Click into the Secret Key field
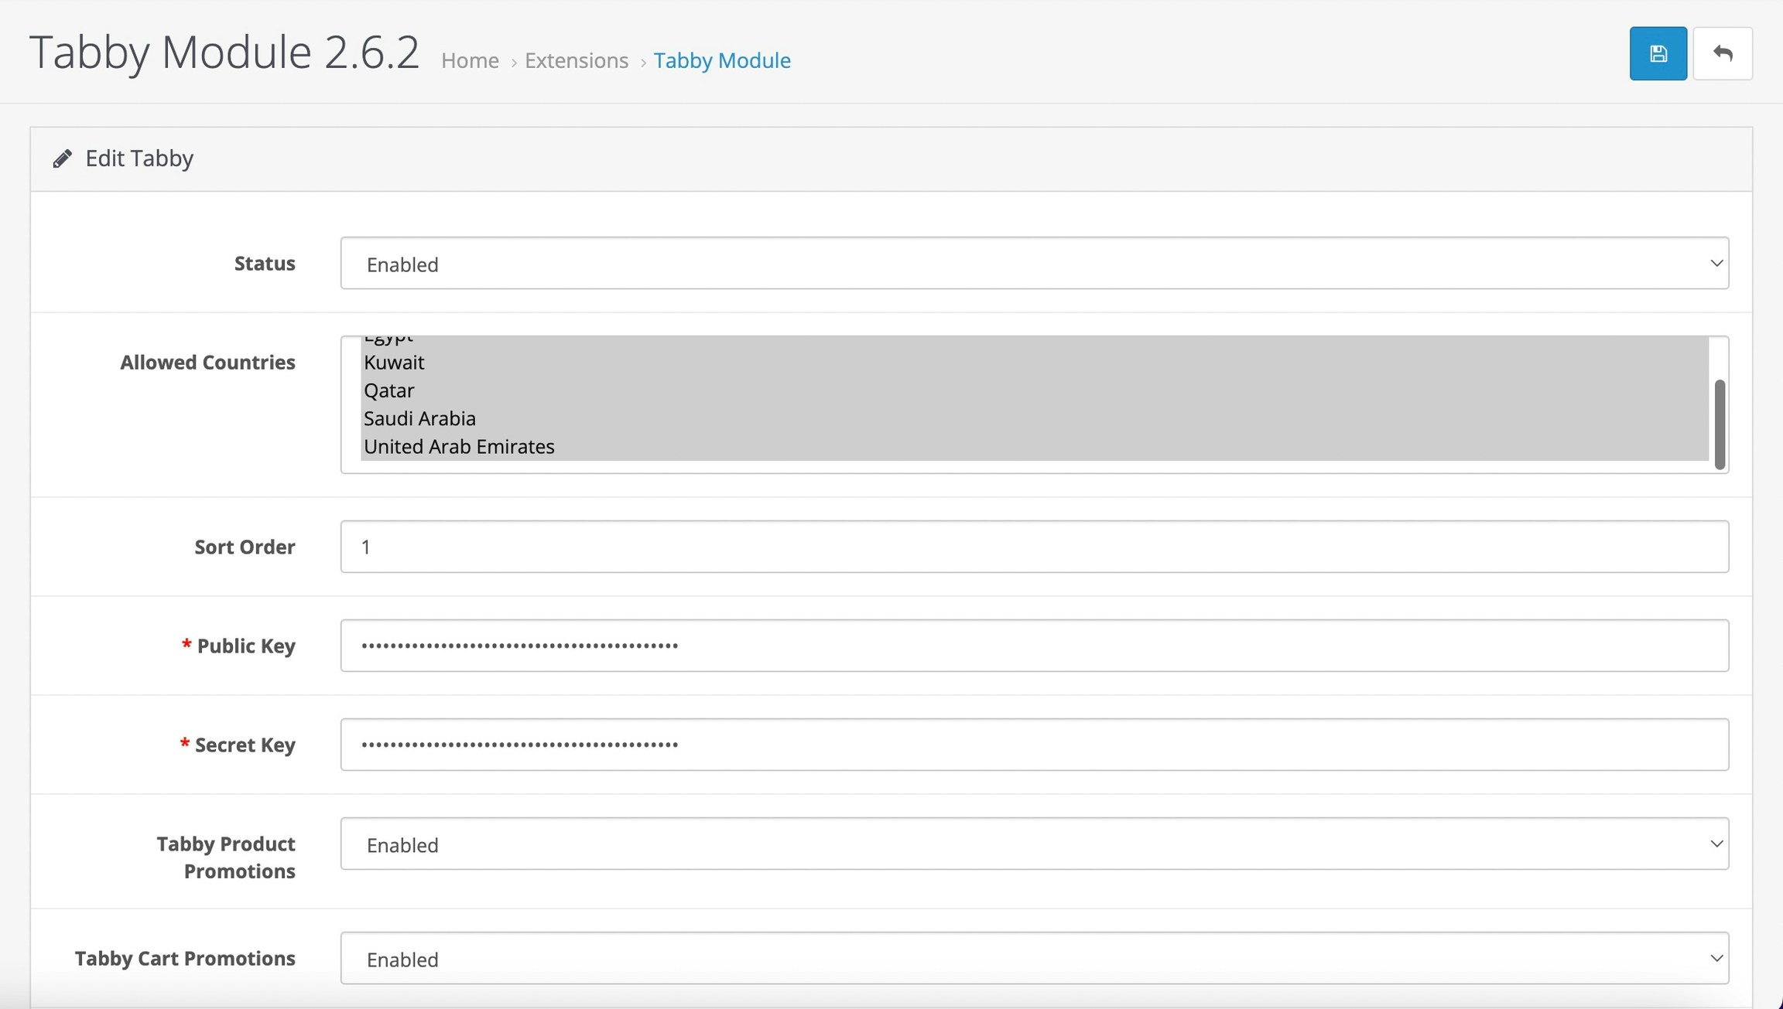The image size is (1783, 1009). point(1035,745)
